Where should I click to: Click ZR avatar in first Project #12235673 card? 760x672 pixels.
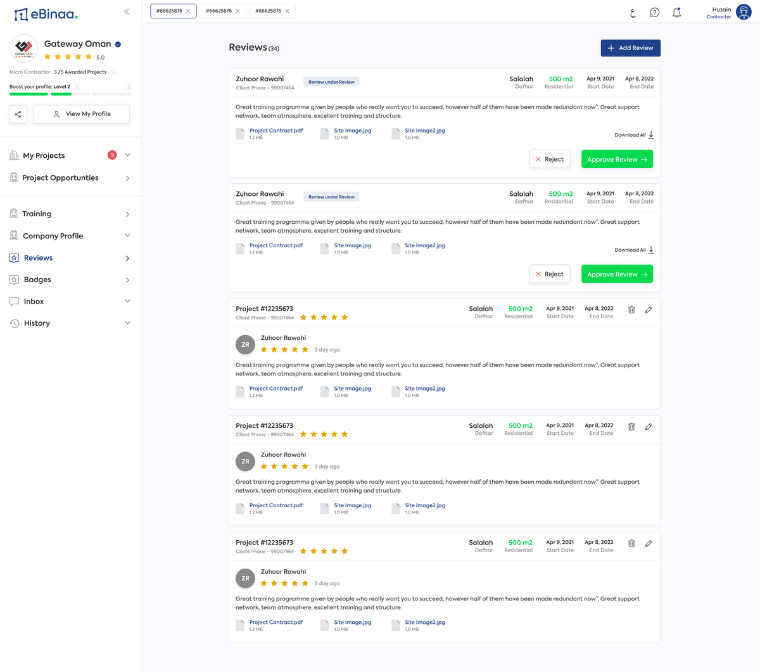pyautogui.click(x=245, y=344)
